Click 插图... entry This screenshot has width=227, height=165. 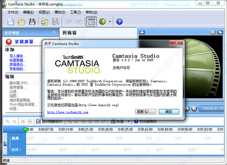[14, 96]
